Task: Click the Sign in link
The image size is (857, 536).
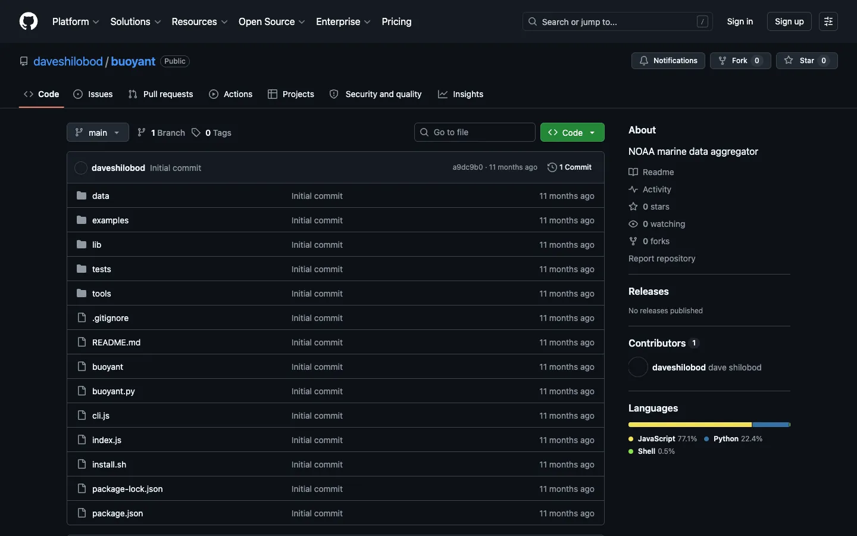Action: tap(740, 21)
